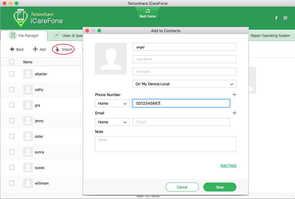Switch to Repair Operating System tab
This screenshot has width=295, height=199.
pyautogui.click(x=270, y=35)
